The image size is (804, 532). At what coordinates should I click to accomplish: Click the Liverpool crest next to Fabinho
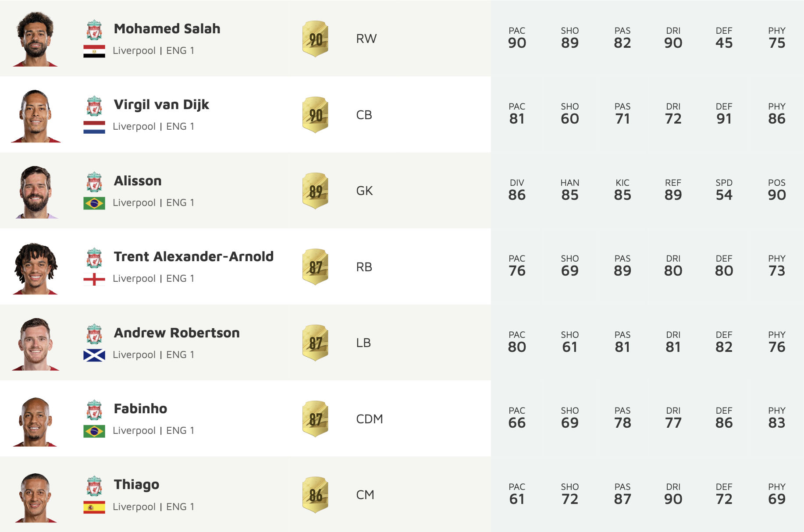coord(94,410)
